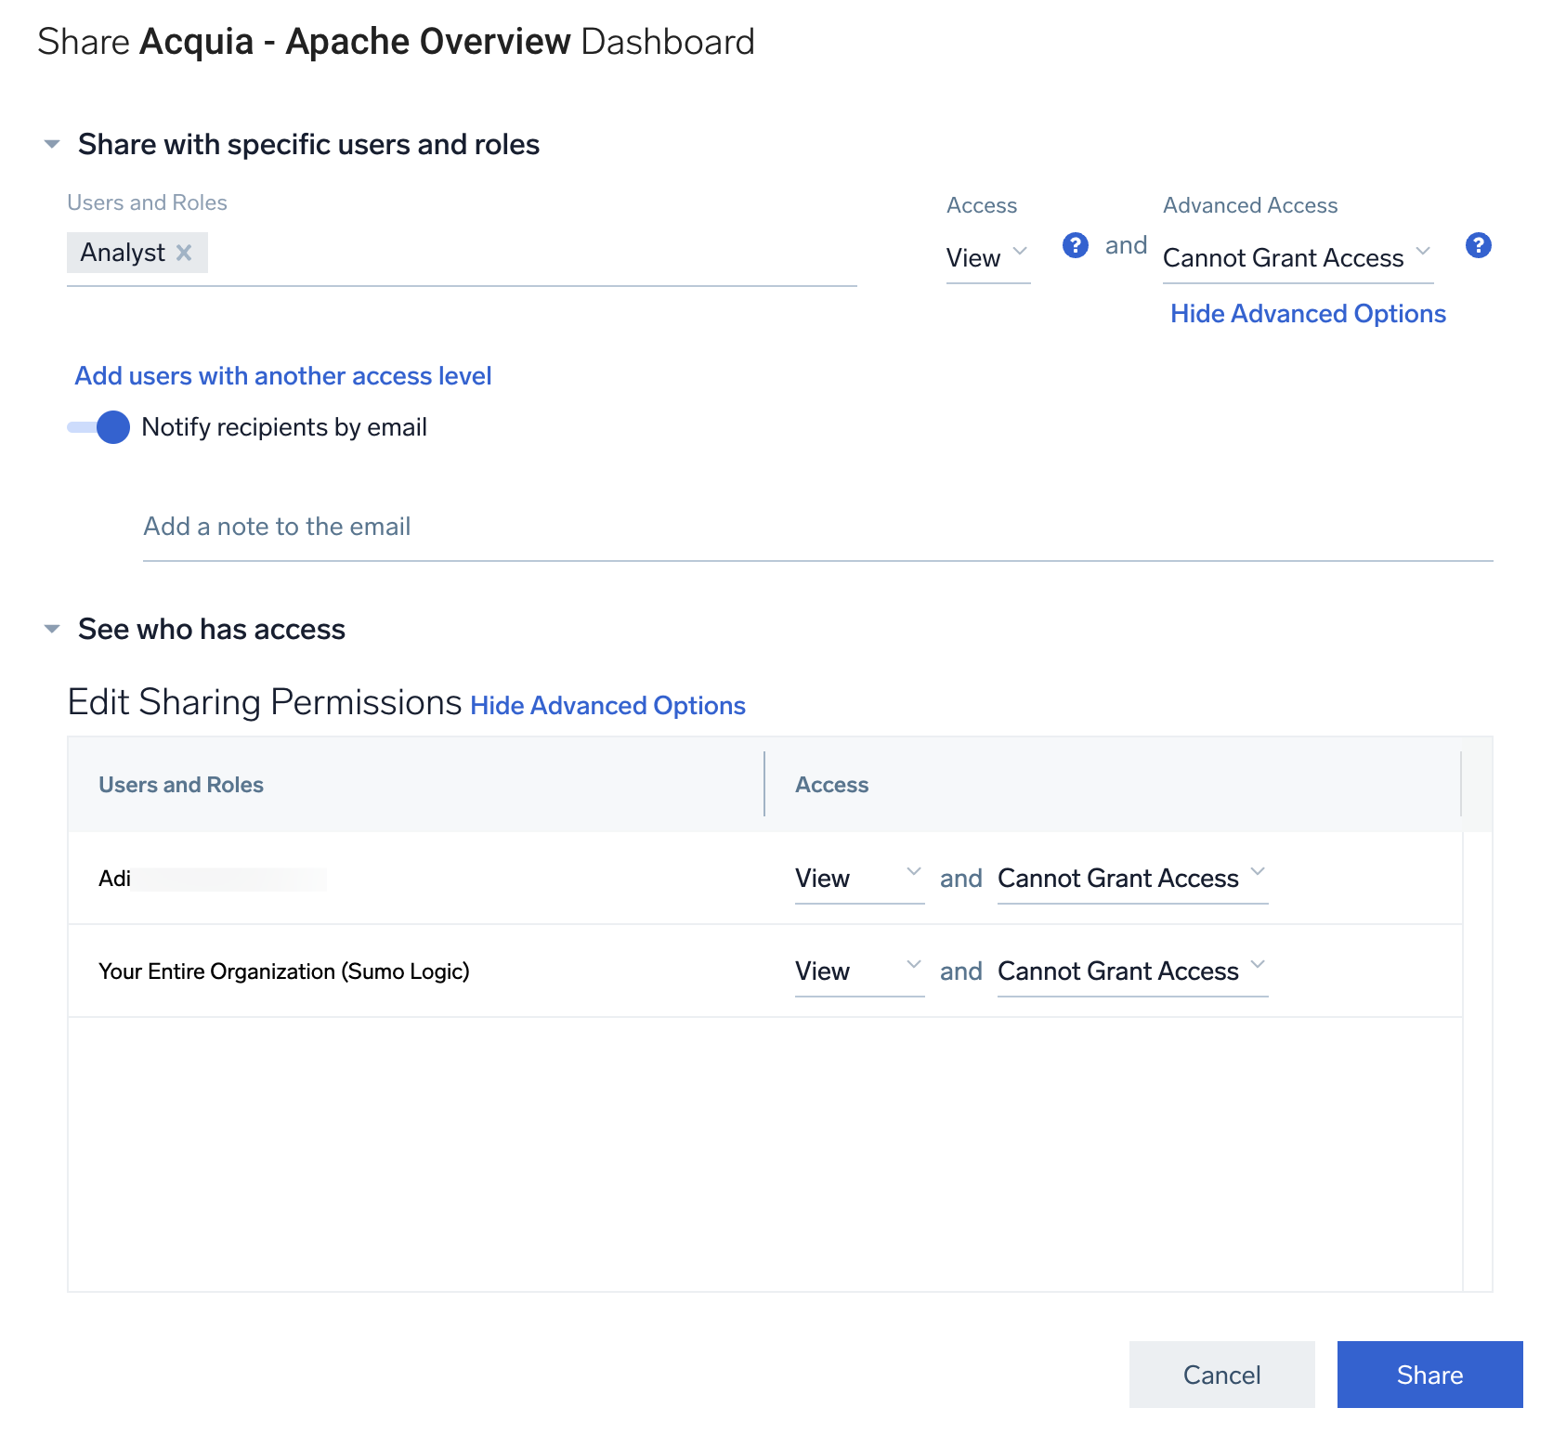Collapse the See who has access section
This screenshot has height=1447, width=1566.
click(x=52, y=630)
